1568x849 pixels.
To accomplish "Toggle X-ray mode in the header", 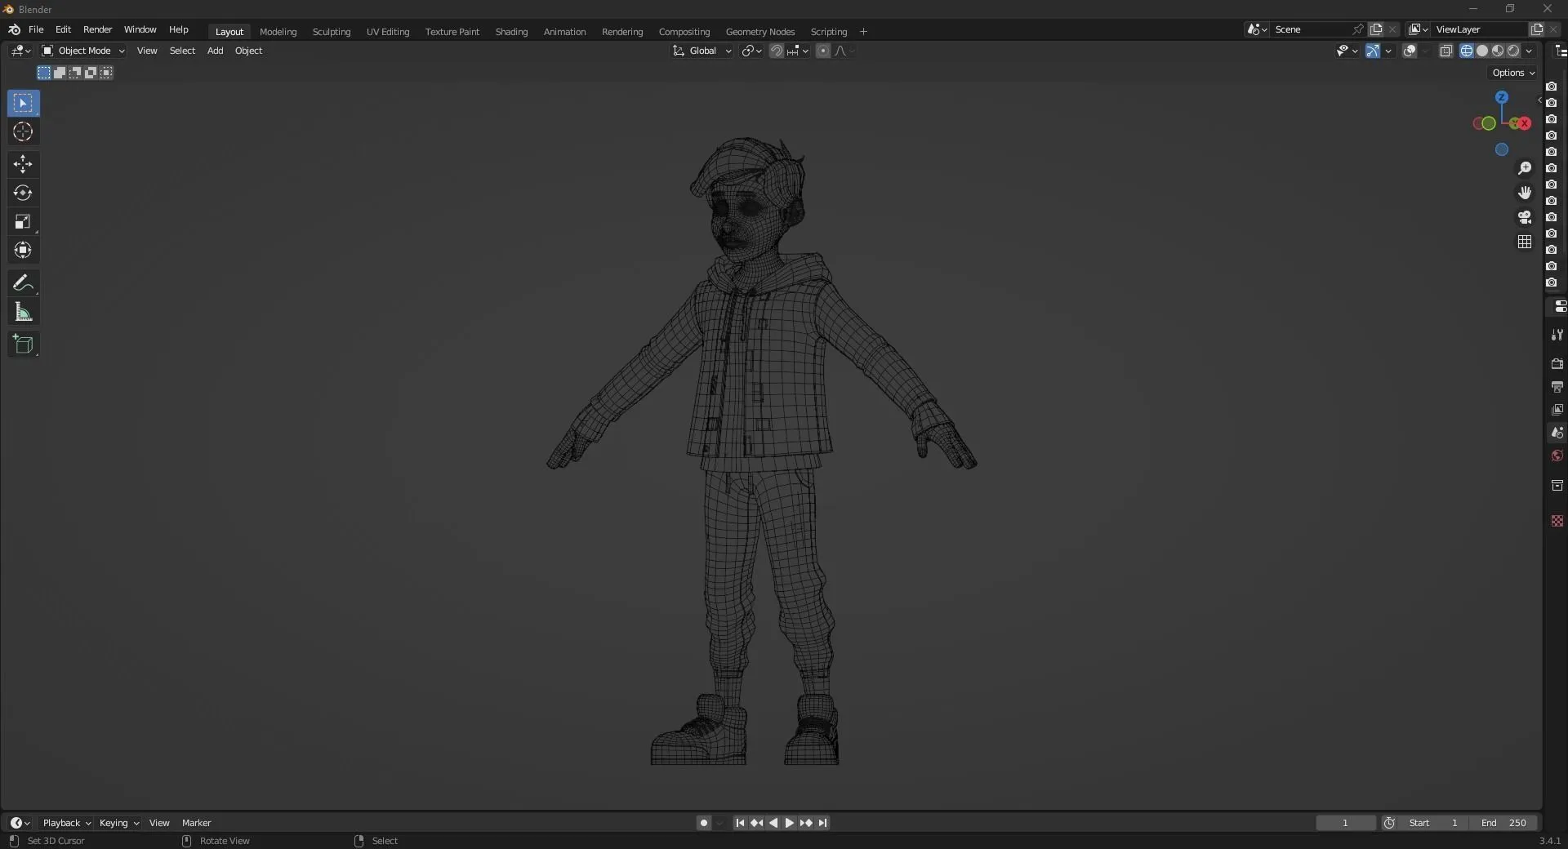I will (1446, 51).
